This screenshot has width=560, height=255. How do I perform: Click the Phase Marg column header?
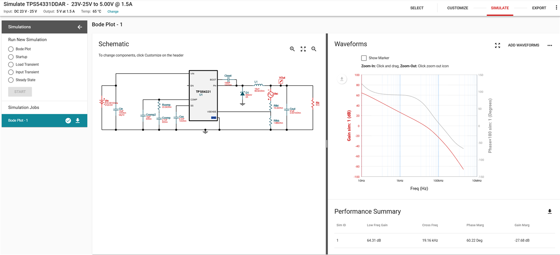[475, 225]
